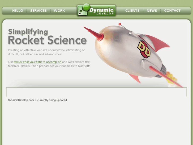Click the empty green-bordered content box
The height and width of the screenshot is (145, 193).
pos(96,92)
